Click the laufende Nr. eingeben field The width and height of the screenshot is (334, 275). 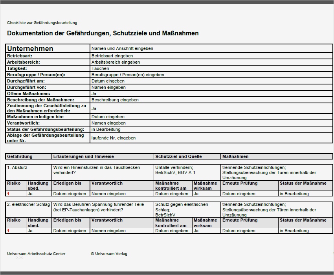[x=114, y=137]
